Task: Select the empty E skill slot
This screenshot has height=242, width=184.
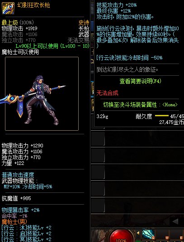Action: [x=177, y=234]
